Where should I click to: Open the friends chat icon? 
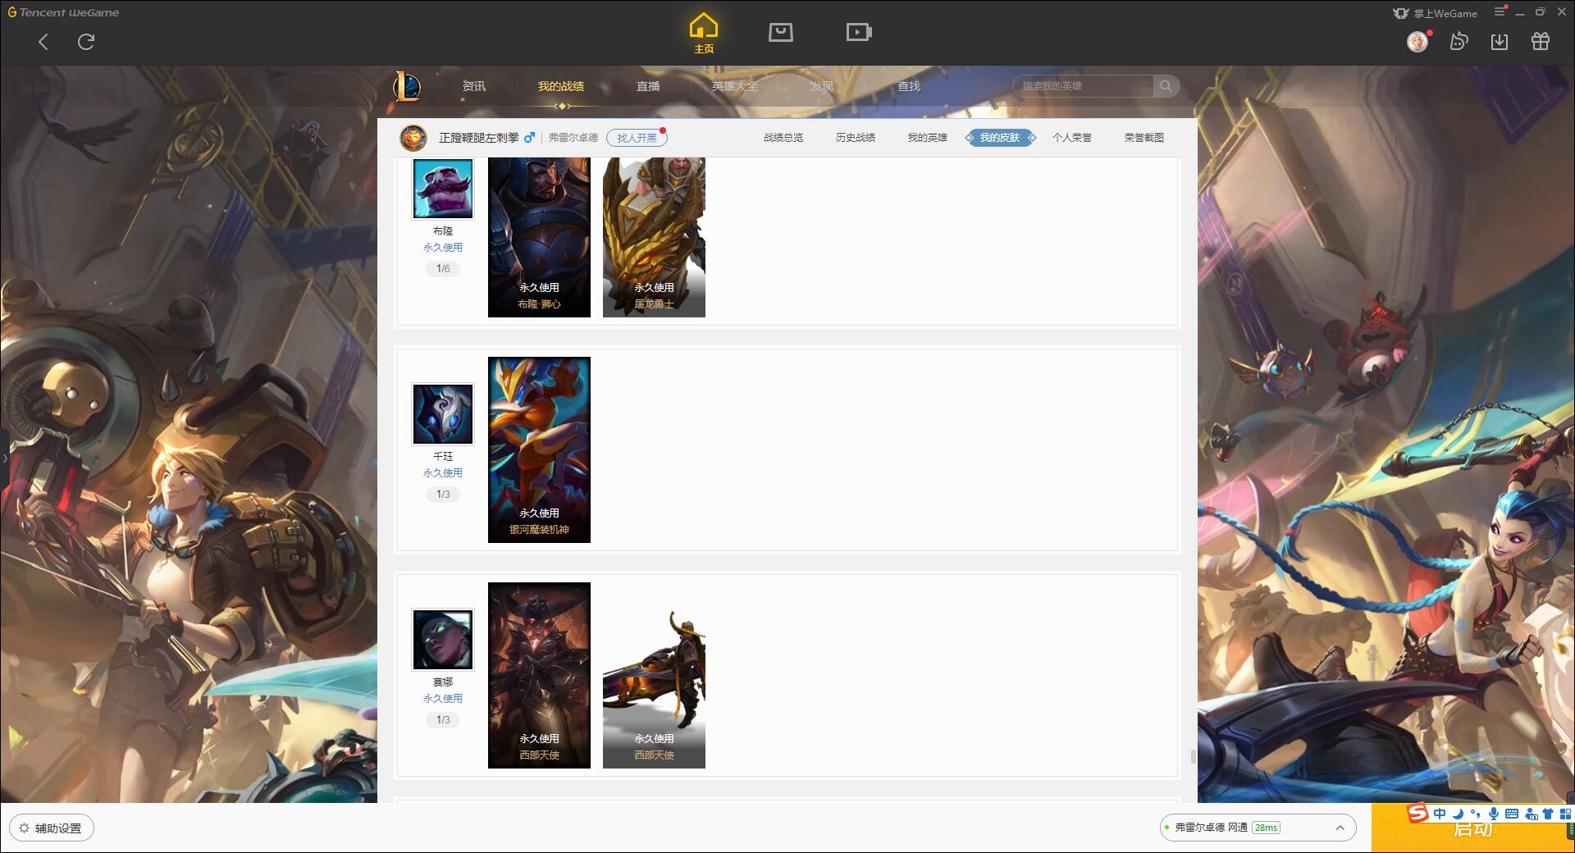click(x=1459, y=42)
